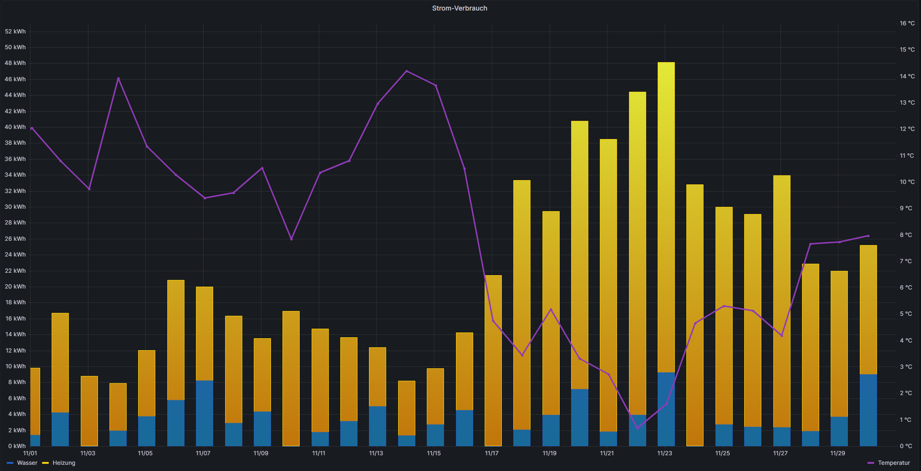Click the 11/29 x-axis date label

tap(838, 453)
